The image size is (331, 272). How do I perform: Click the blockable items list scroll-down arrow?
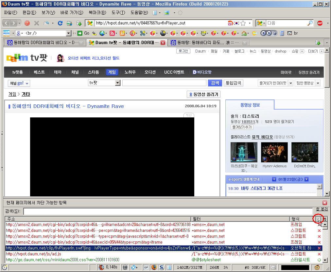pos(325,260)
